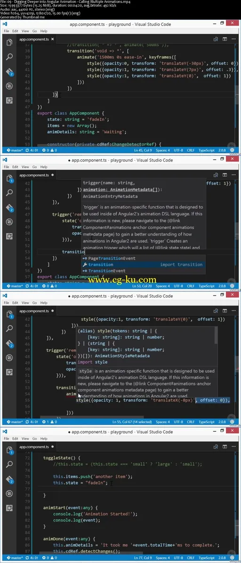The width and height of the screenshot is (241, 563).
Task: Open Source Control in the Ln 53 window
Action: pos(9,207)
